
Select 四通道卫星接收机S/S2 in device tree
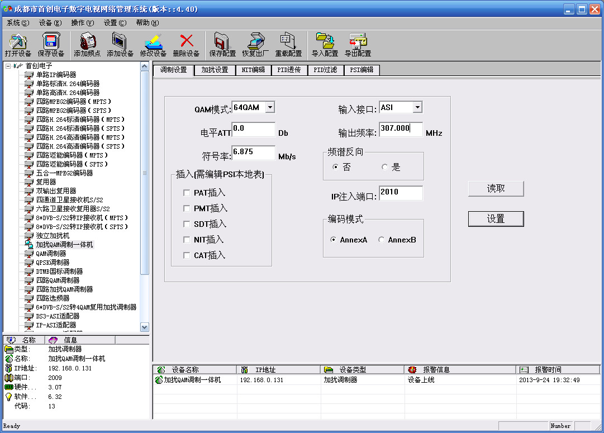69,200
